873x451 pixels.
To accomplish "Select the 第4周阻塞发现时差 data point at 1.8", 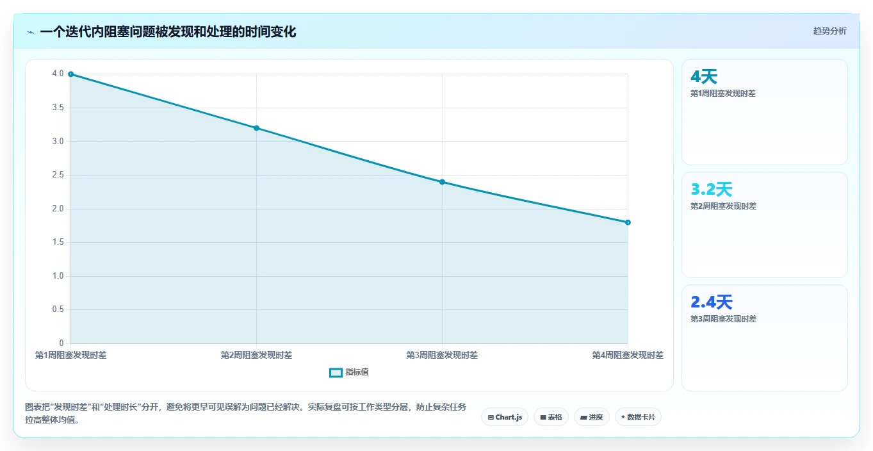I will [628, 222].
